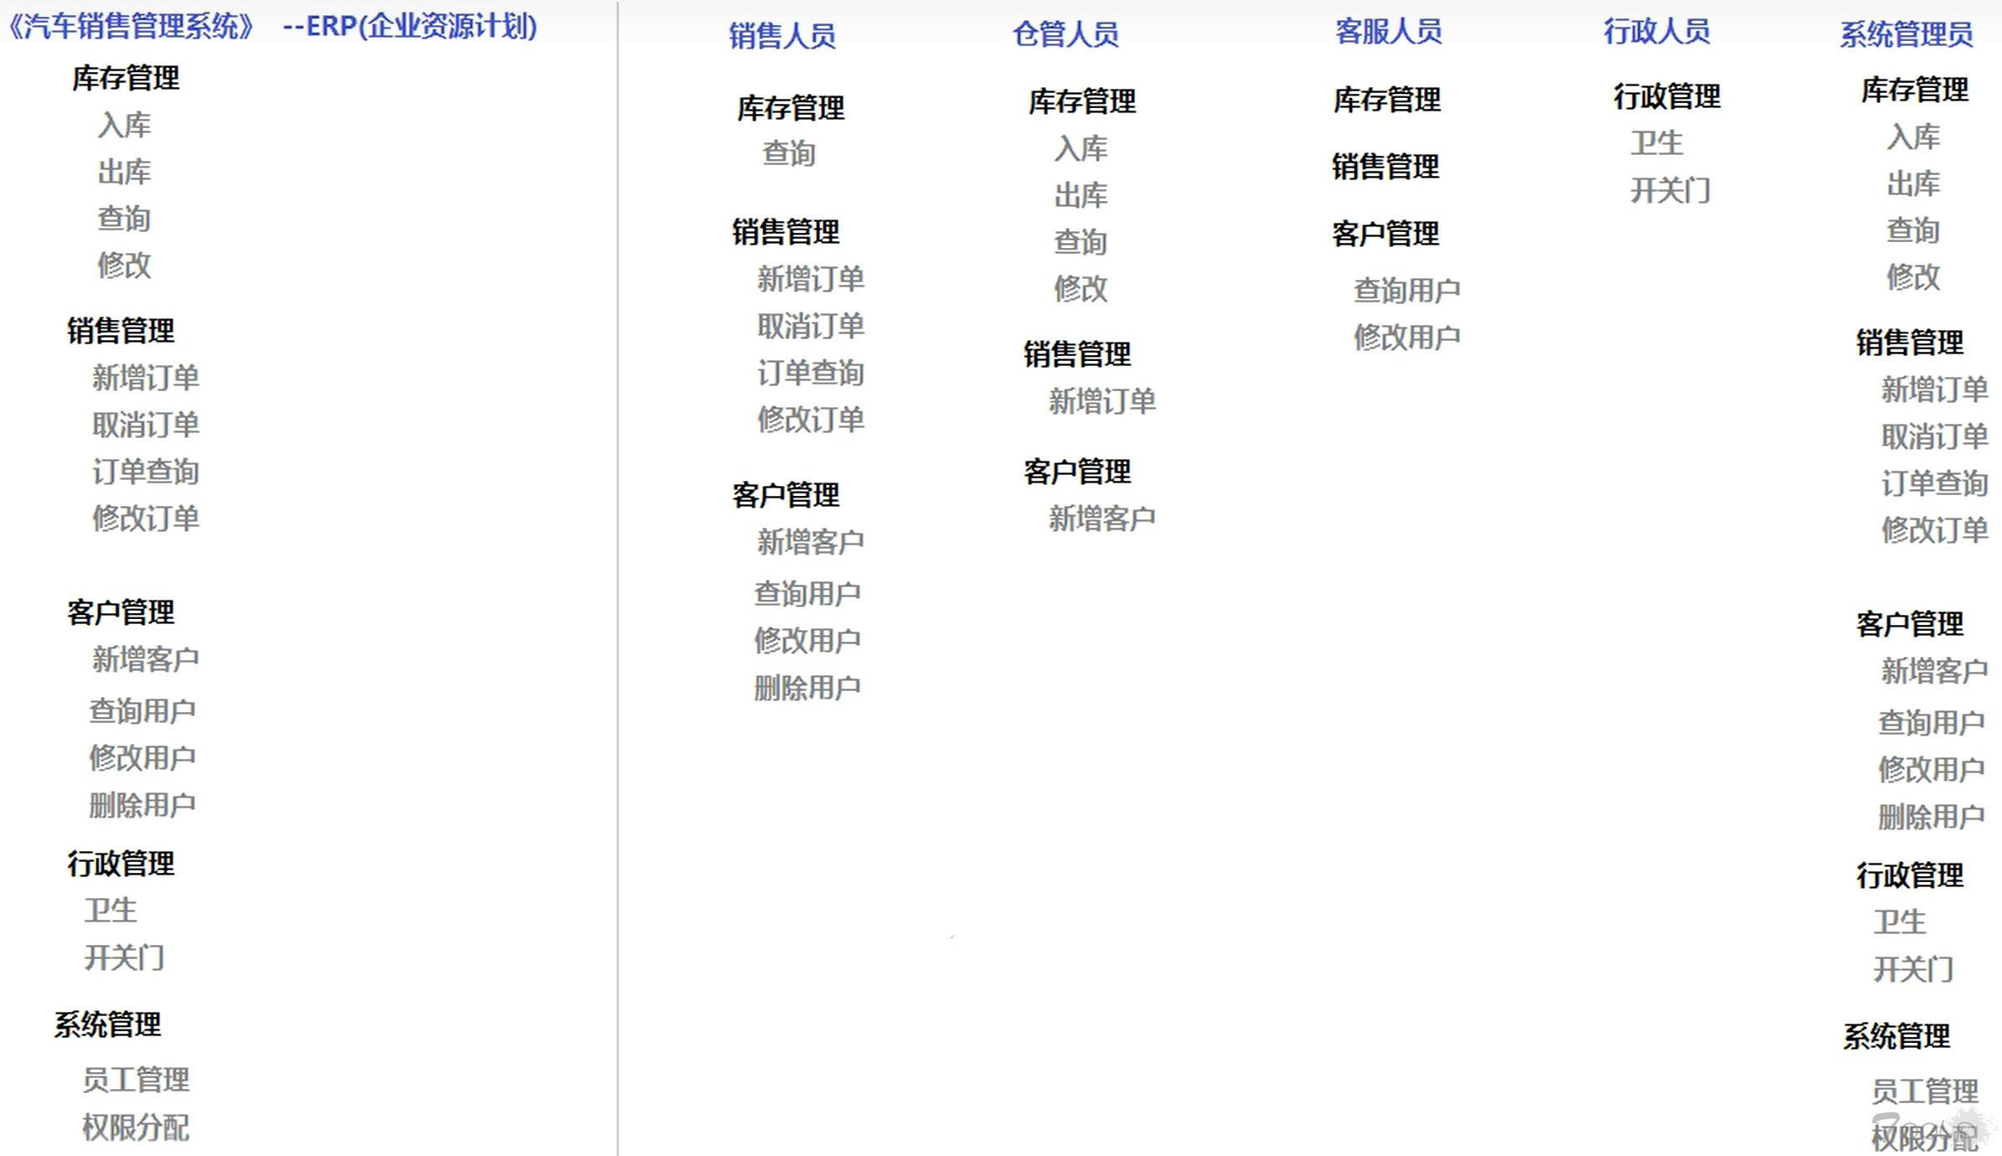
Task: Click 查询 under 仓管人员
Action: [x=1081, y=242]
